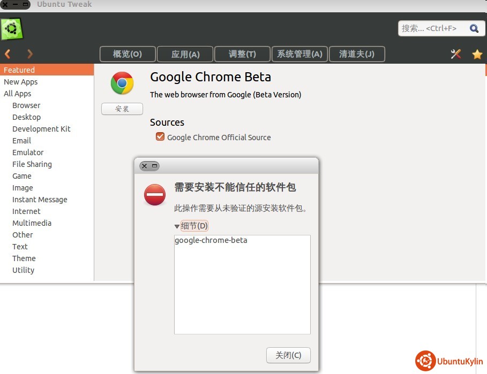The width and height of the screenshot is (487, 374).
Task: Click the search magnifier icon
Action: point(474,28)
